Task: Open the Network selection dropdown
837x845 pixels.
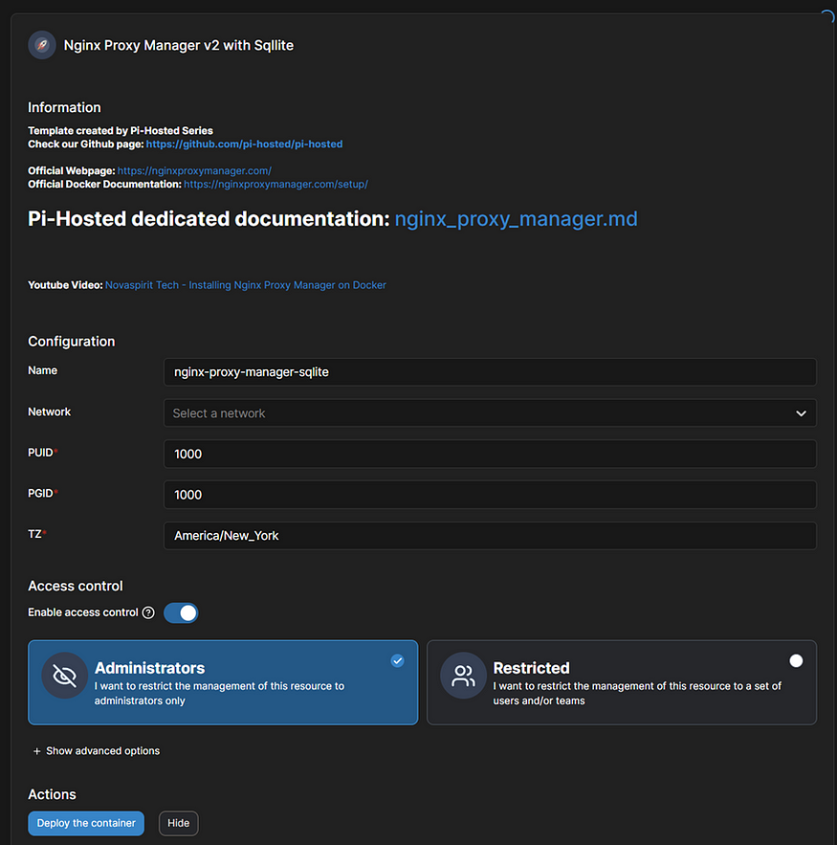Action: 490,413
